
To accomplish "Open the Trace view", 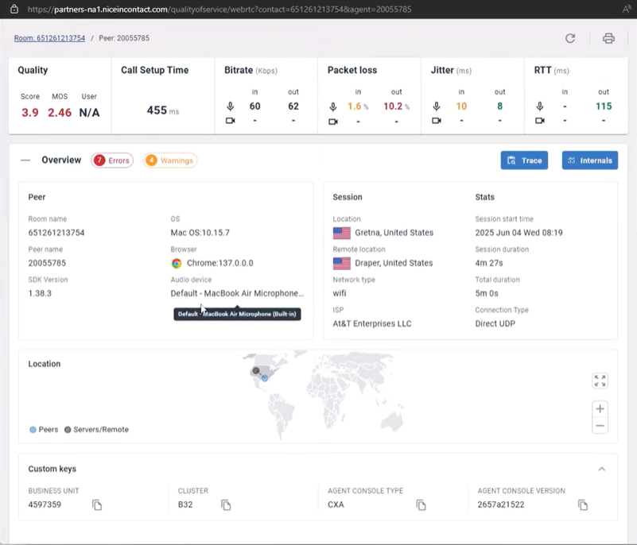I will pyautogui.click(x=524, y=160).
